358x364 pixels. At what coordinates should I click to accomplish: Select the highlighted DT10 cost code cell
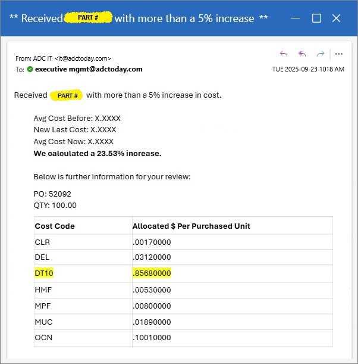(45, 273)
